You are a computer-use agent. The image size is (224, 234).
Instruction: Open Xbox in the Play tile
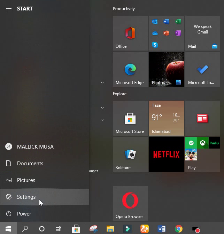pyautogui.click(x=203, y=143)
